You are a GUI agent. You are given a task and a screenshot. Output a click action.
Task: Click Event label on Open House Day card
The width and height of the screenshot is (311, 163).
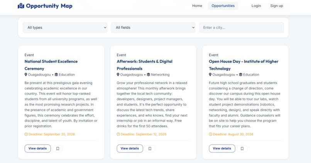(214, 55)
